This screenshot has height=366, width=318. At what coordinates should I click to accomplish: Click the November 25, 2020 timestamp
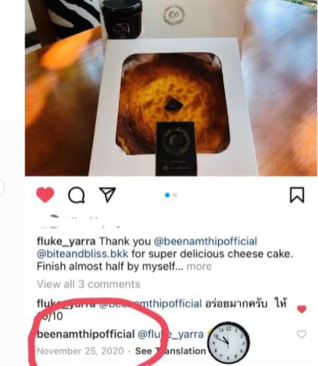click(x=80, y=351)
